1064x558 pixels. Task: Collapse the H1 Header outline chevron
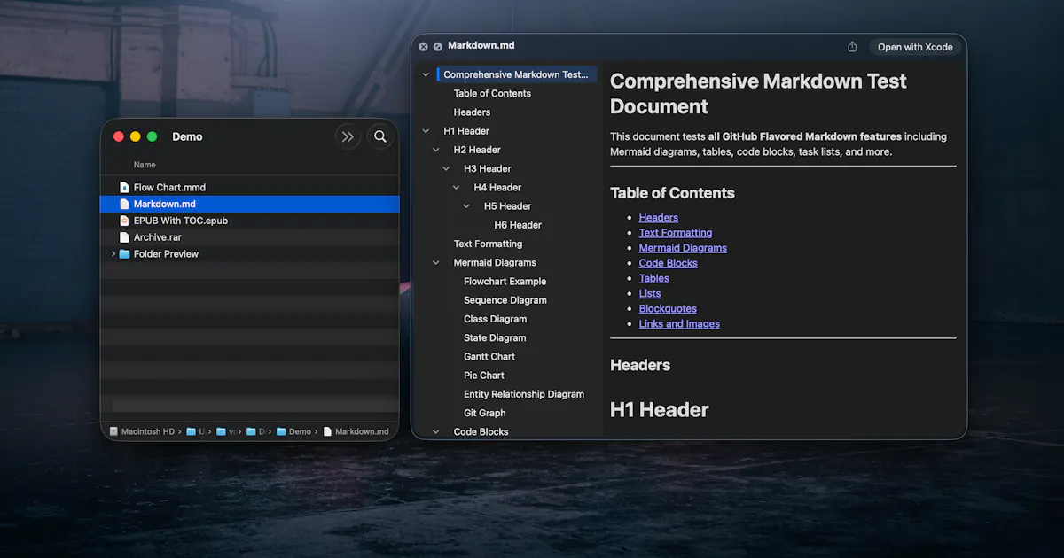426,131
